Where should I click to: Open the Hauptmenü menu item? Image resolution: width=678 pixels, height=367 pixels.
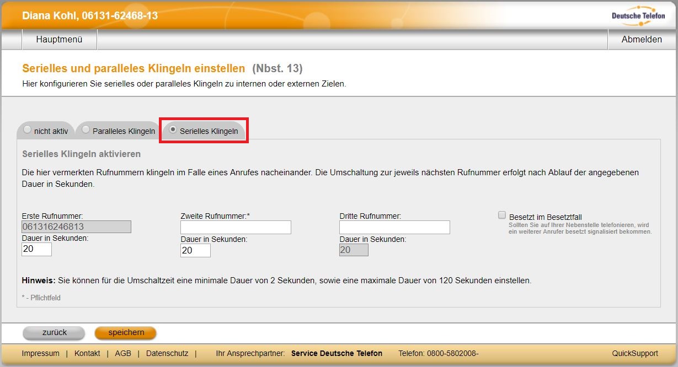click(59, 40)
